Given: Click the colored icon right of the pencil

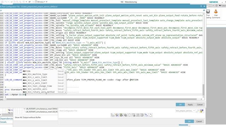Looking at the screenshot, I should point(202,111).
